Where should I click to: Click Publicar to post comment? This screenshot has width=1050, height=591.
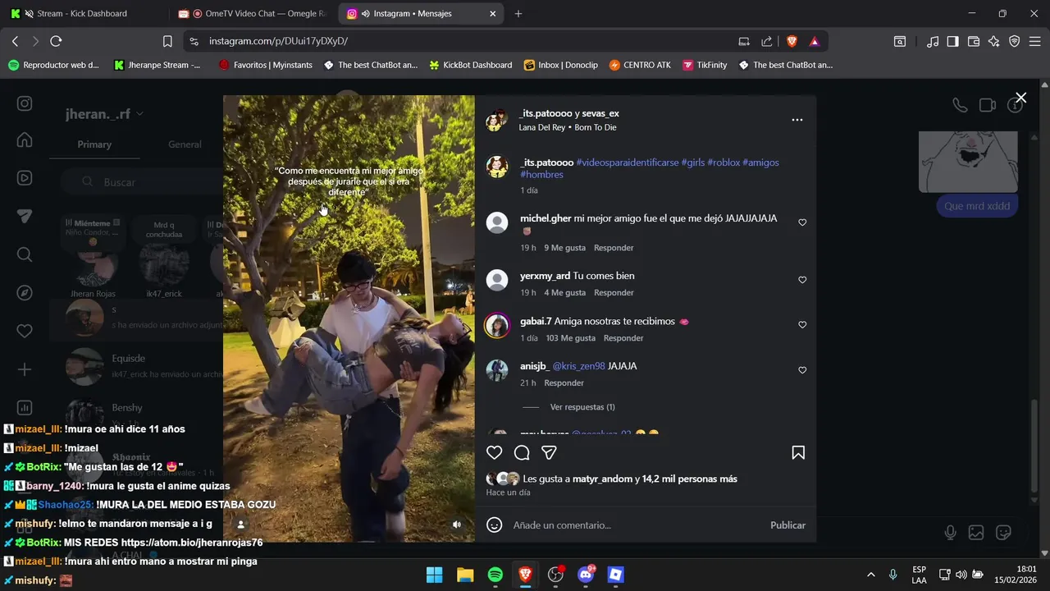click(x=787, y=525)
